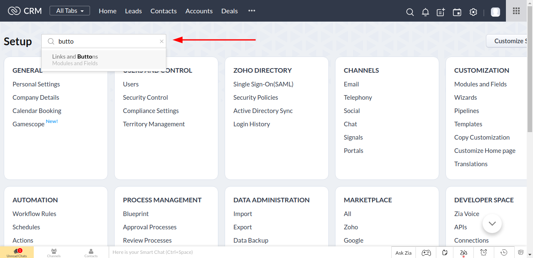Go to the Contacts tab

click(x=163, y=11)
